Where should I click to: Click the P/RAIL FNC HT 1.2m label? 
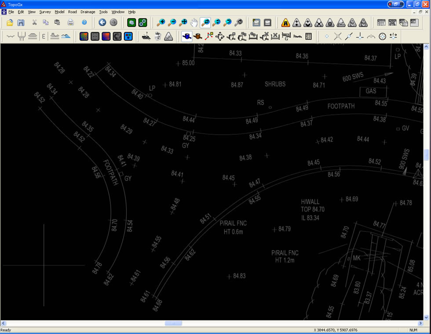click(x=285, y=257)
